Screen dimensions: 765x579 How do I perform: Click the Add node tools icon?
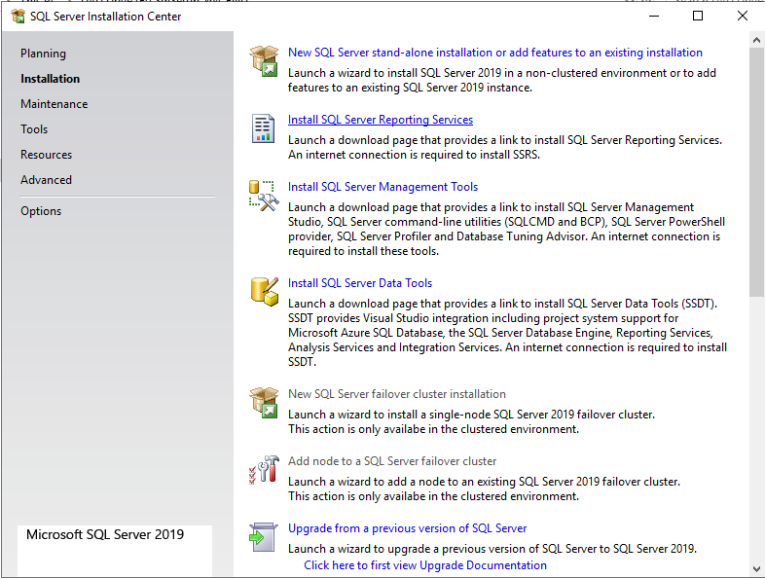point(264,470)
